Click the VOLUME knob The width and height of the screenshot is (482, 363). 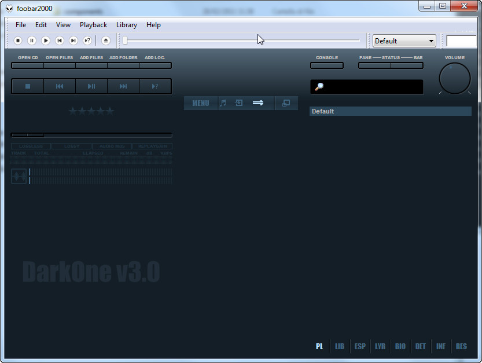[x=455, y=78]
